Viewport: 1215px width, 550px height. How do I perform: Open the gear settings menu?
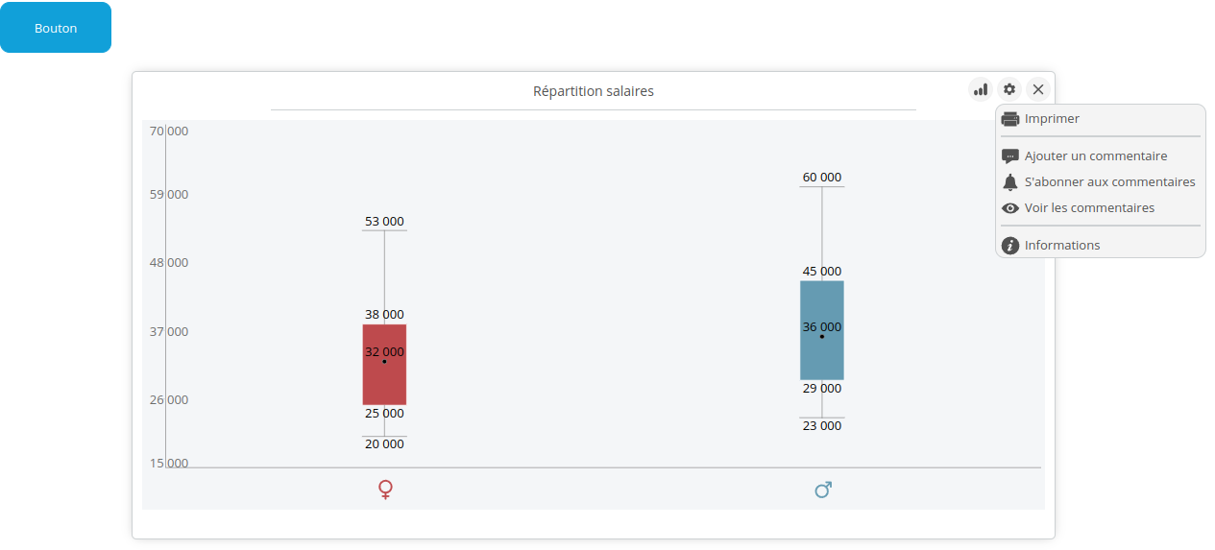[1009, 89]
